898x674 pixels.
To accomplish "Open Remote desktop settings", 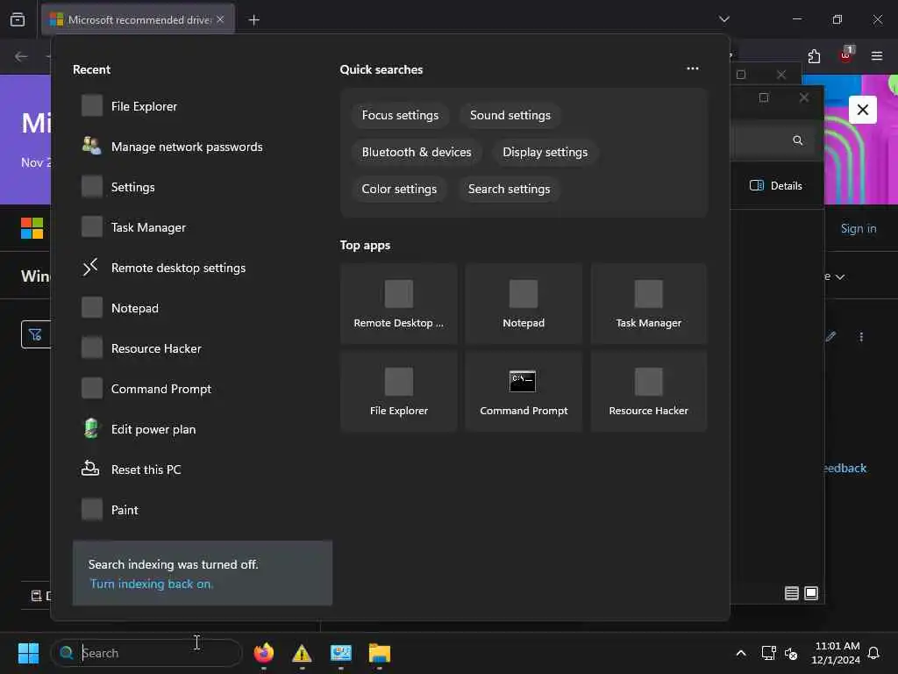I will 202,268.
